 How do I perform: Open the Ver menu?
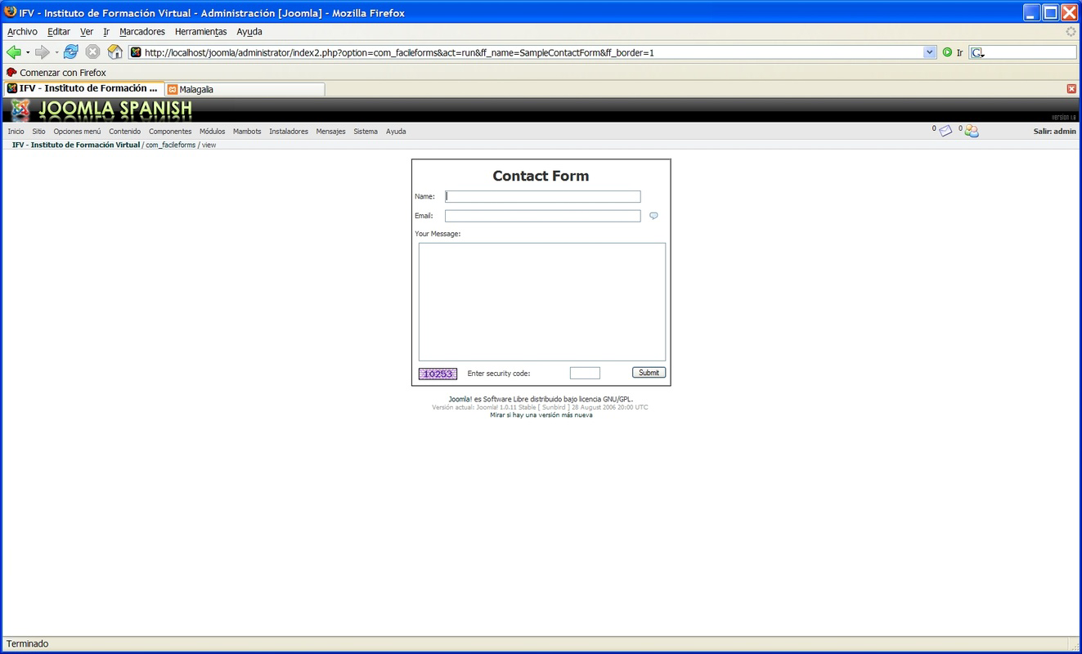click(x=87, y=32)
